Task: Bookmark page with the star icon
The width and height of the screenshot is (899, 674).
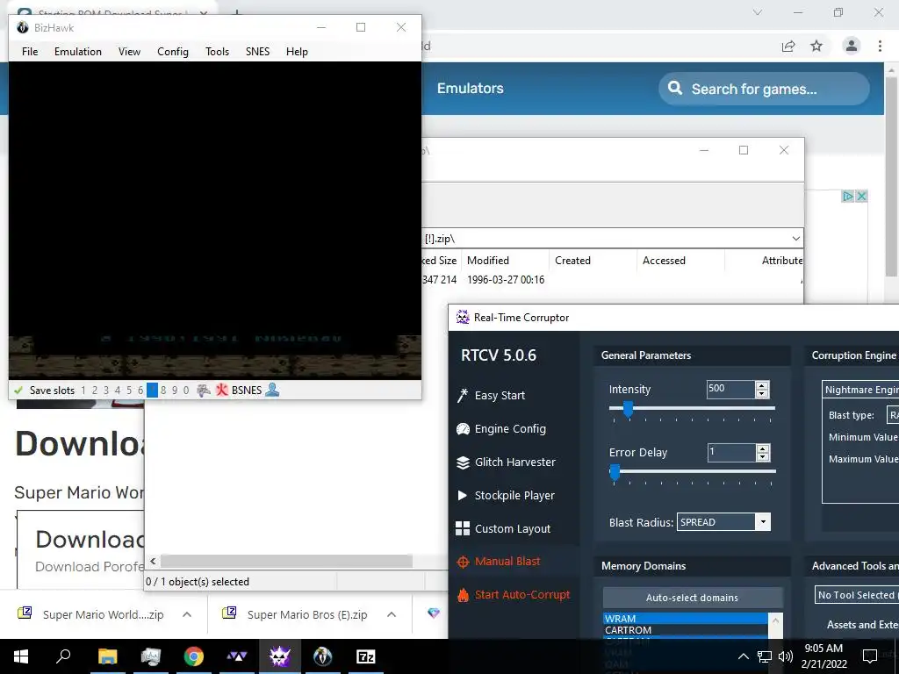Action: click(816, 46)
